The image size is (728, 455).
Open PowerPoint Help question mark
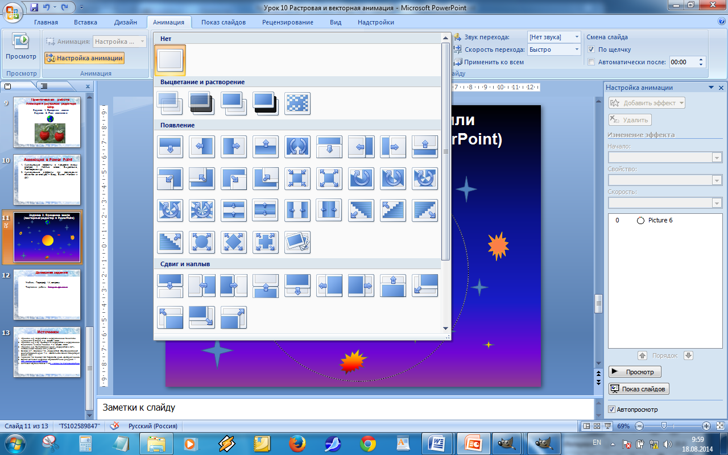(721, 22)
